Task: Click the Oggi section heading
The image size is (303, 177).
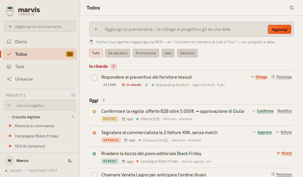Action: 94,101
